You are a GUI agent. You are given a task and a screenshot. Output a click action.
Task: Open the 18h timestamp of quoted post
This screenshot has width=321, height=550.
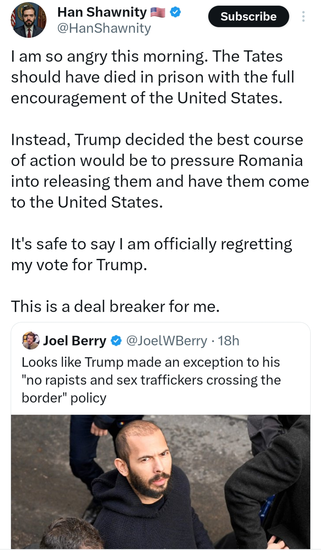pyautogui.click(x=229, y=341)
